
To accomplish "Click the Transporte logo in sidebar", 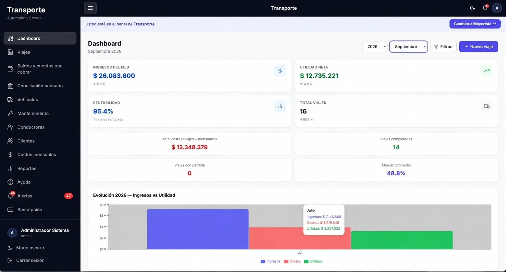I will click(26, 10).
